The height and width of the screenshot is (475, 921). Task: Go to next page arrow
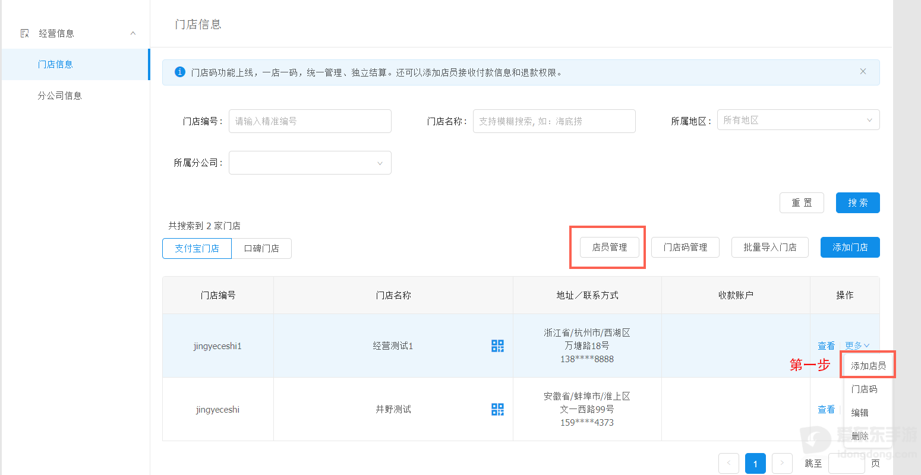click(x=782, y=463)
